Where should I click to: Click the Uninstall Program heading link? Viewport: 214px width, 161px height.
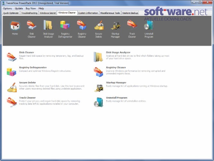(116, 98)
